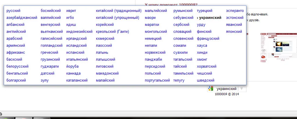Pick малайский language option
The width and height of the screenshot is (297, 119).
click(x=105, y=80)
